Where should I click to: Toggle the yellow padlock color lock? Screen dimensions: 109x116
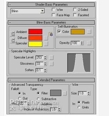(51, 34)
